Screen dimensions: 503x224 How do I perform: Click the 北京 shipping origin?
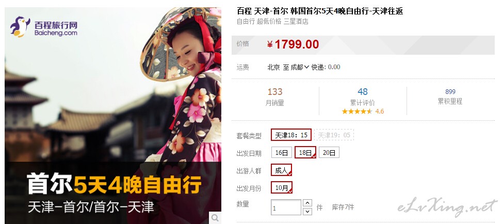[x=273, y=67]
